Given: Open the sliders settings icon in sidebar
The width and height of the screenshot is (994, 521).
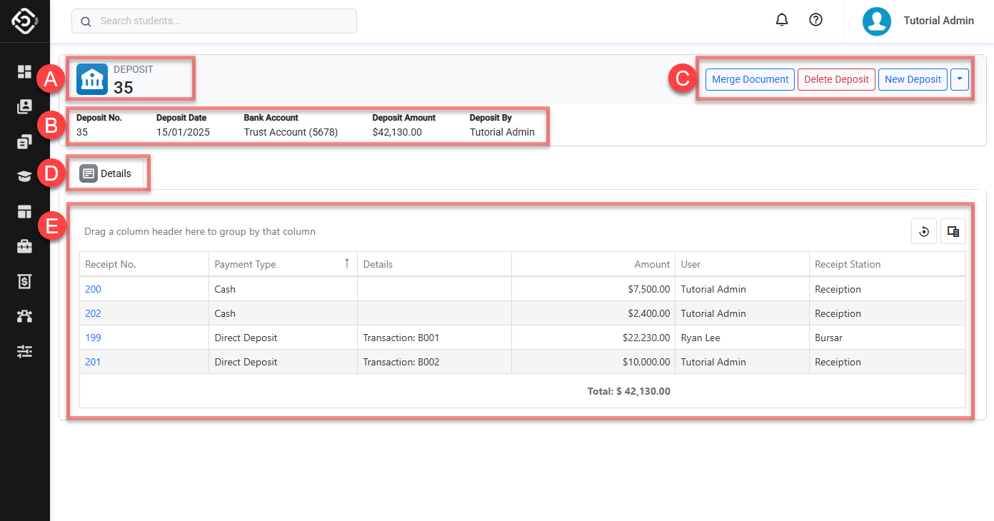Looking at the screenshot, I should (x=25, y=351).
